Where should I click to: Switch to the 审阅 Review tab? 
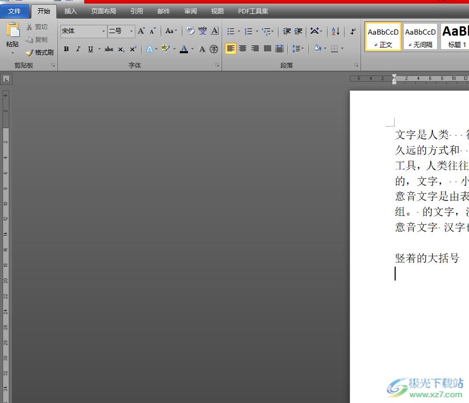191,11
